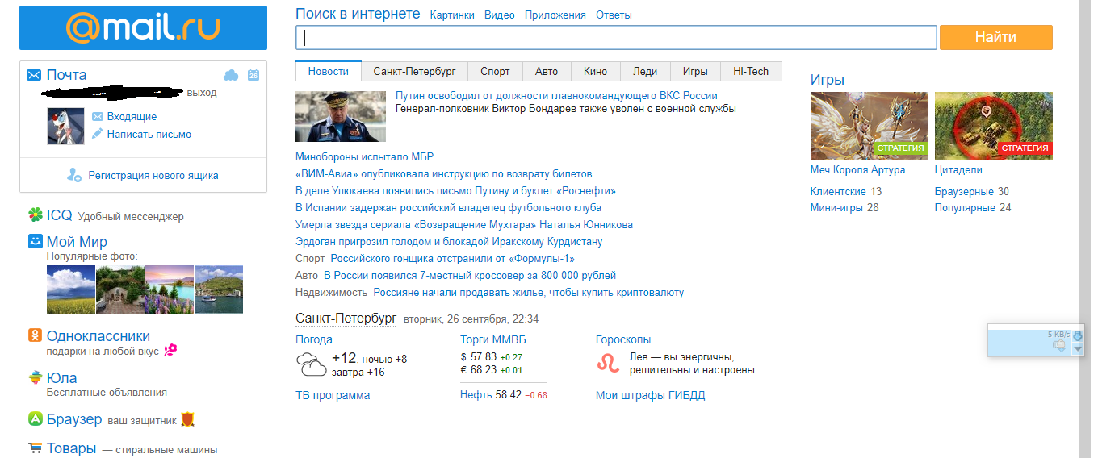Screen dimensions: 1098x458
Task: Open the 7-местный кроссовер news link
Action: (470, 275)
